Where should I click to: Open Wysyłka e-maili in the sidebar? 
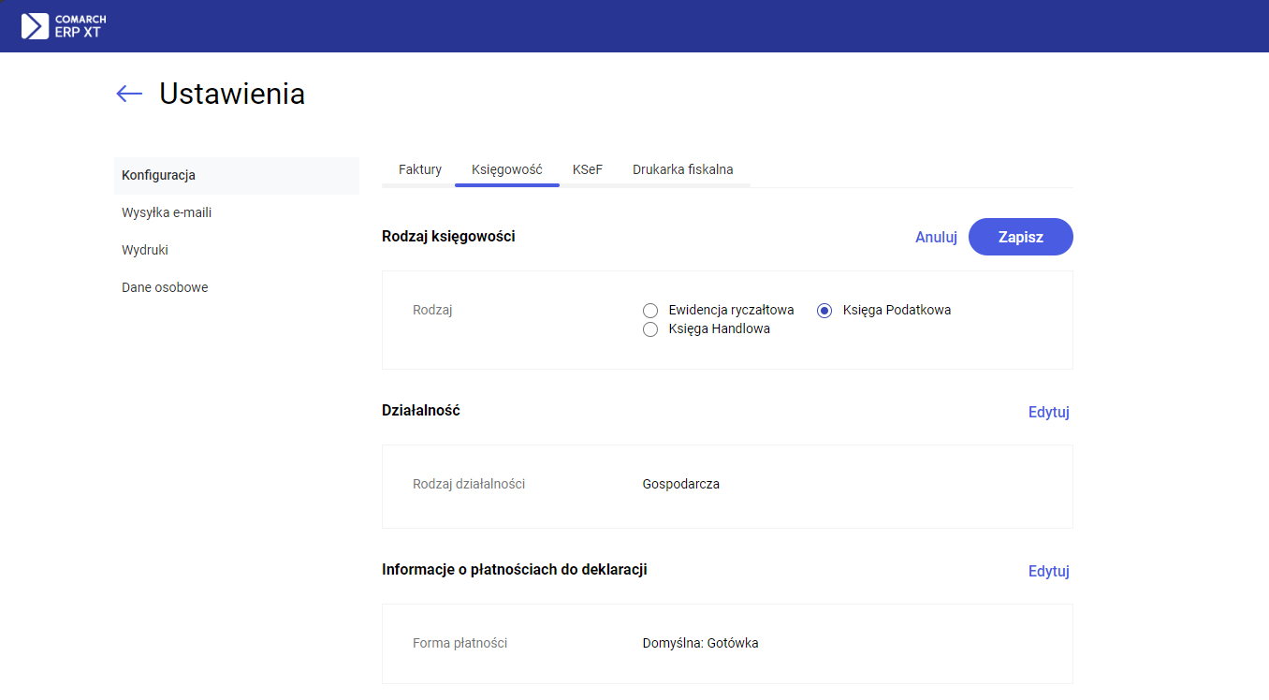coord(167,213)
